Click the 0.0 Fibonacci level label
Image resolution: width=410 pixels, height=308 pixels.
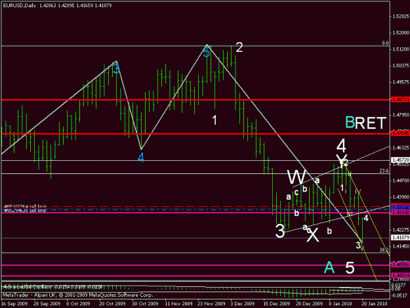(x=386, y=43)
